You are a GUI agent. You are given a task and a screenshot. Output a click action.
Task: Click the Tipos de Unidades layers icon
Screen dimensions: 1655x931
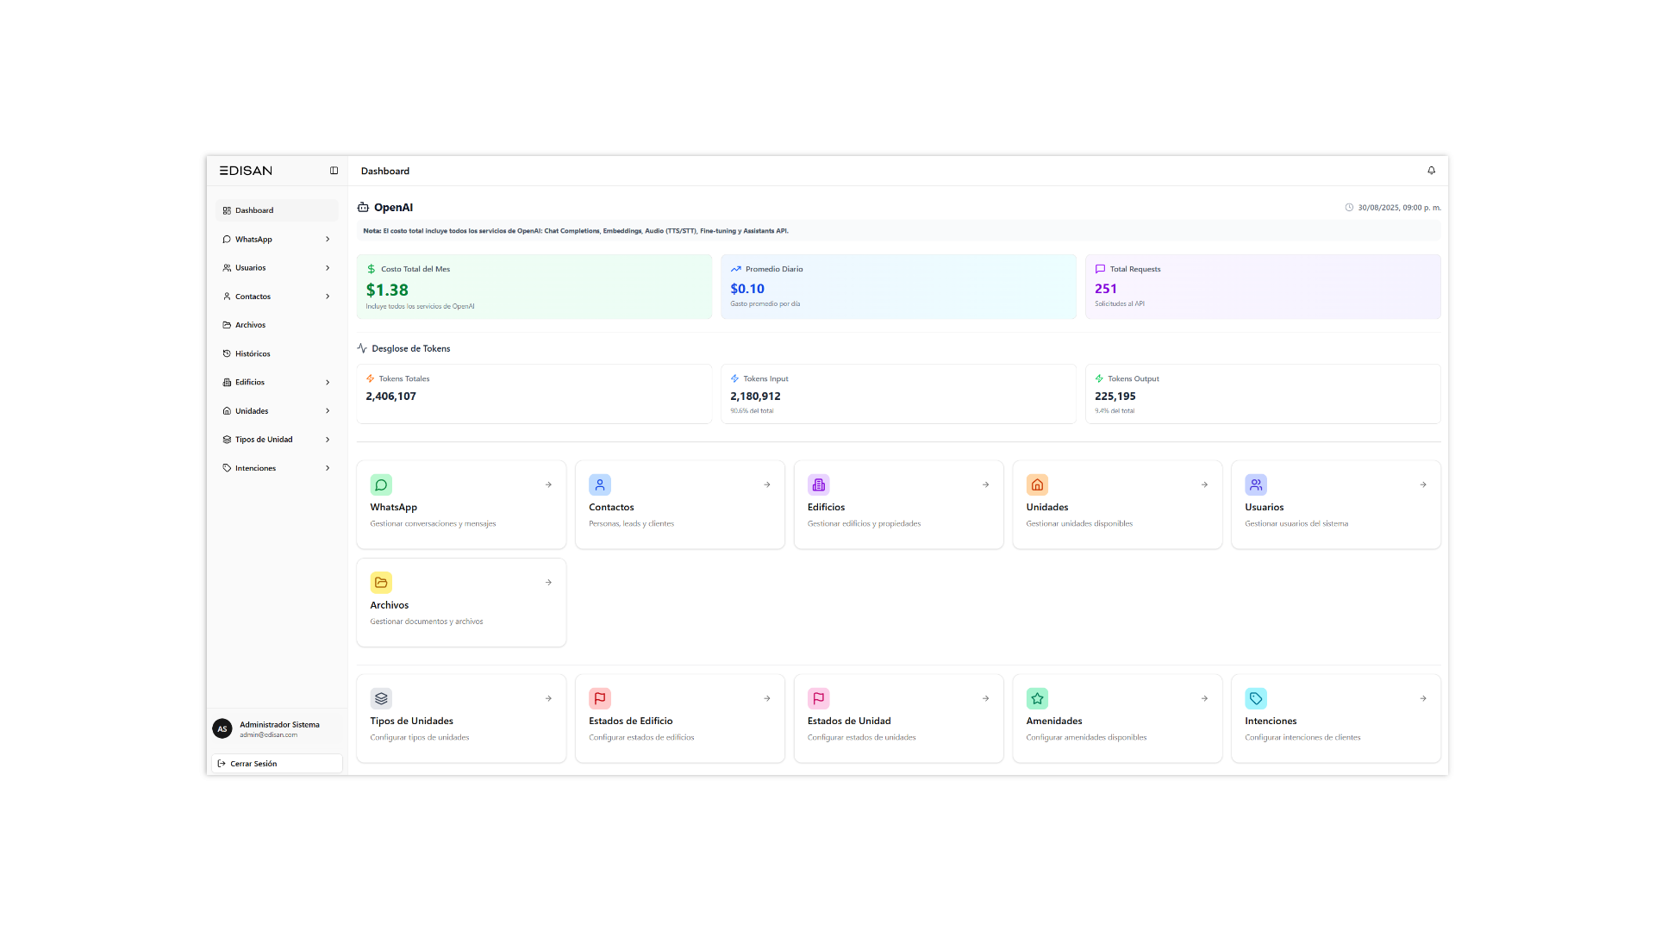click(381, 698)
